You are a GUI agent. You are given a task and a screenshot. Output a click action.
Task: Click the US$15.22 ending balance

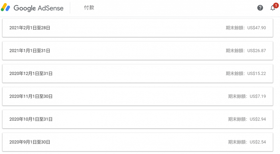point(257,73)
